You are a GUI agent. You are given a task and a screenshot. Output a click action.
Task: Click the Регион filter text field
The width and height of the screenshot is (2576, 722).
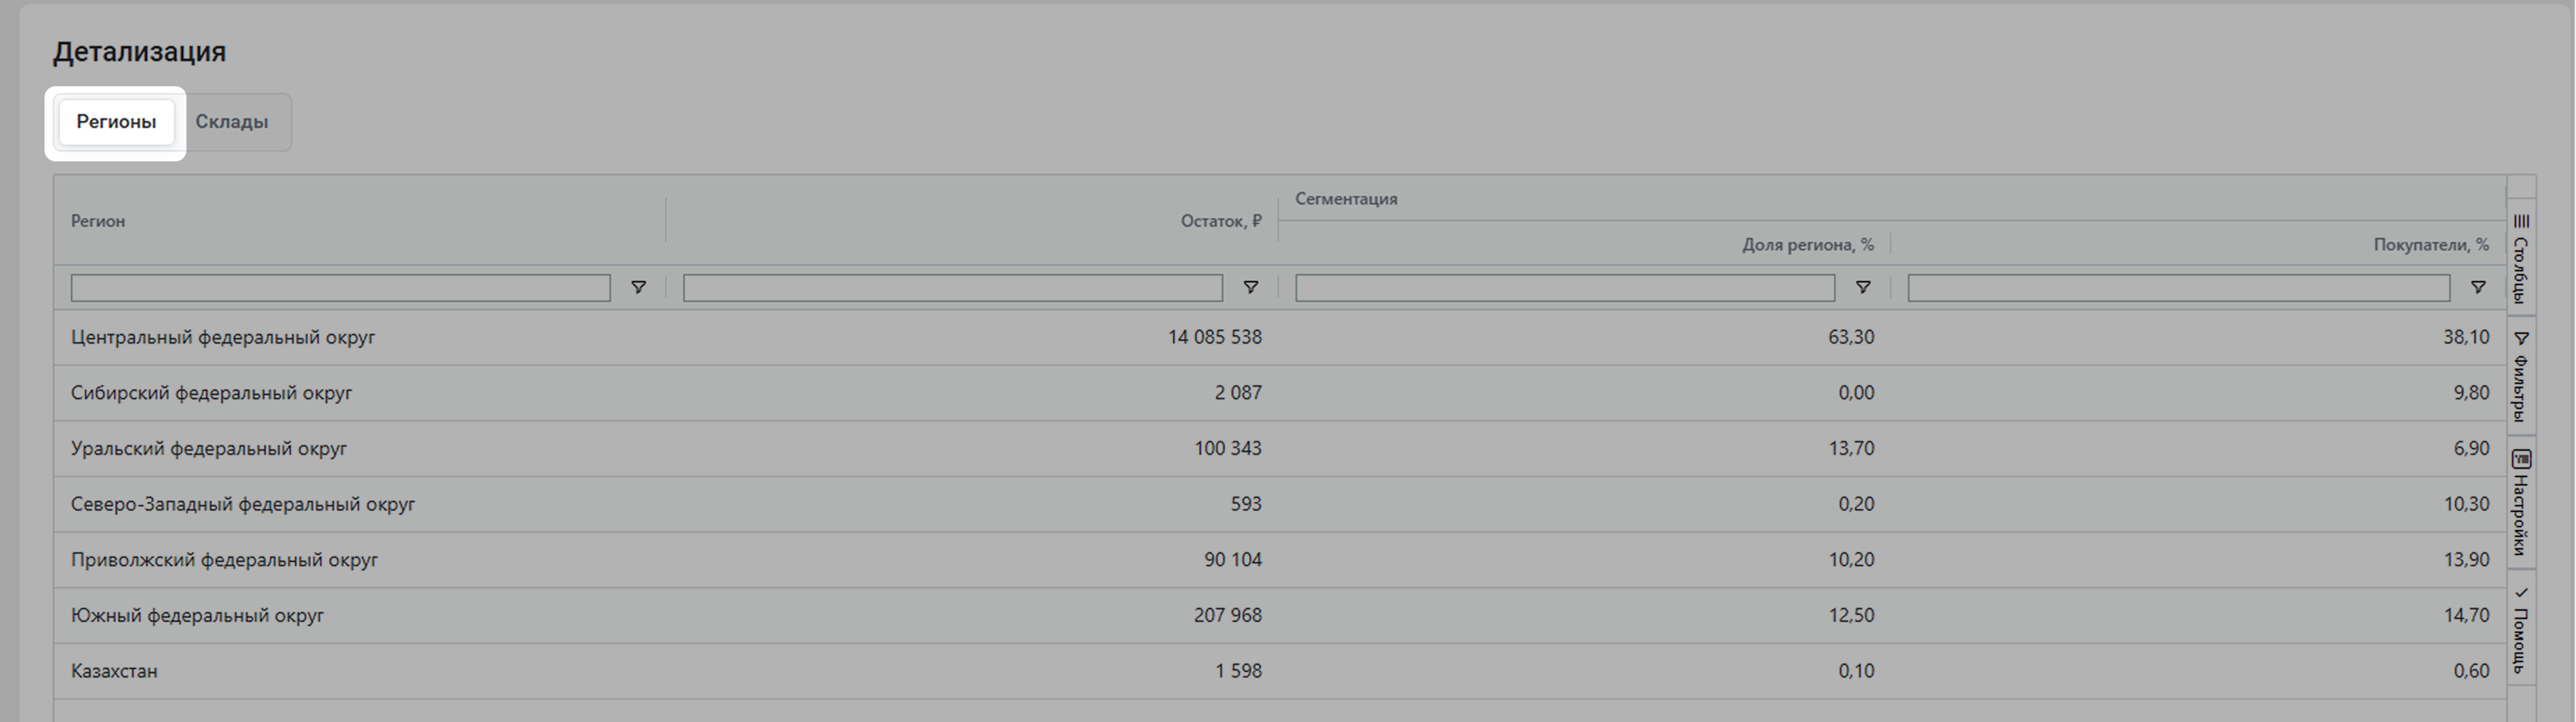pos(340,288)
